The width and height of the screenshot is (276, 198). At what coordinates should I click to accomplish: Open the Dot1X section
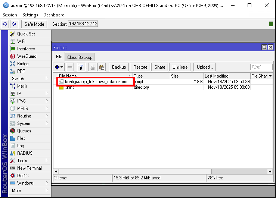(23, 176)
